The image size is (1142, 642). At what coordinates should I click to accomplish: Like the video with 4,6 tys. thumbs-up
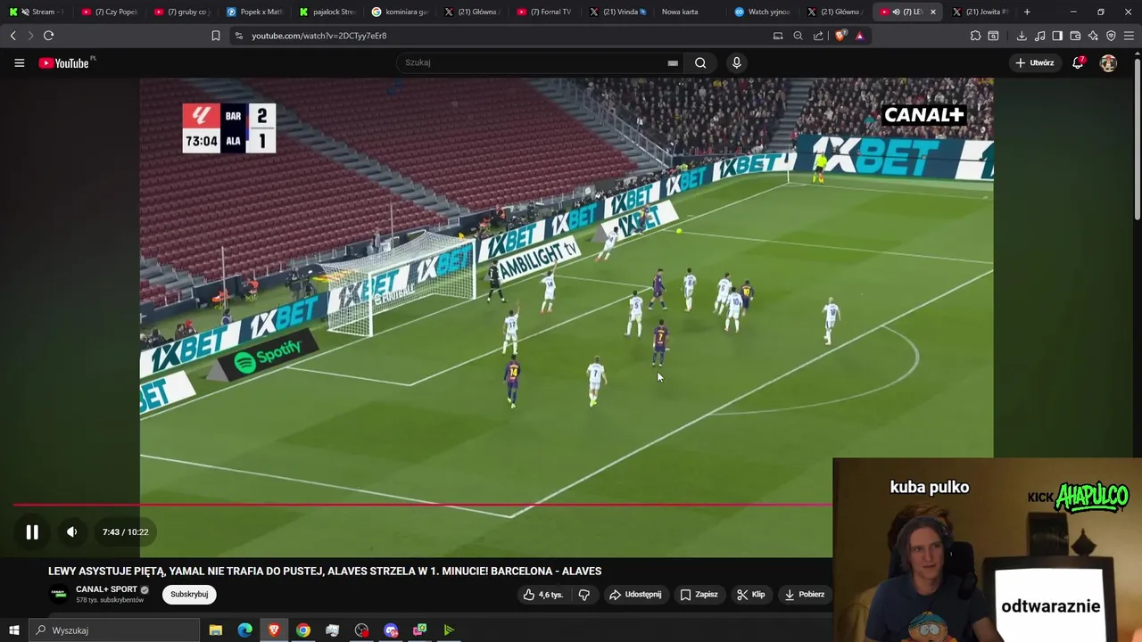coord(543,595)
